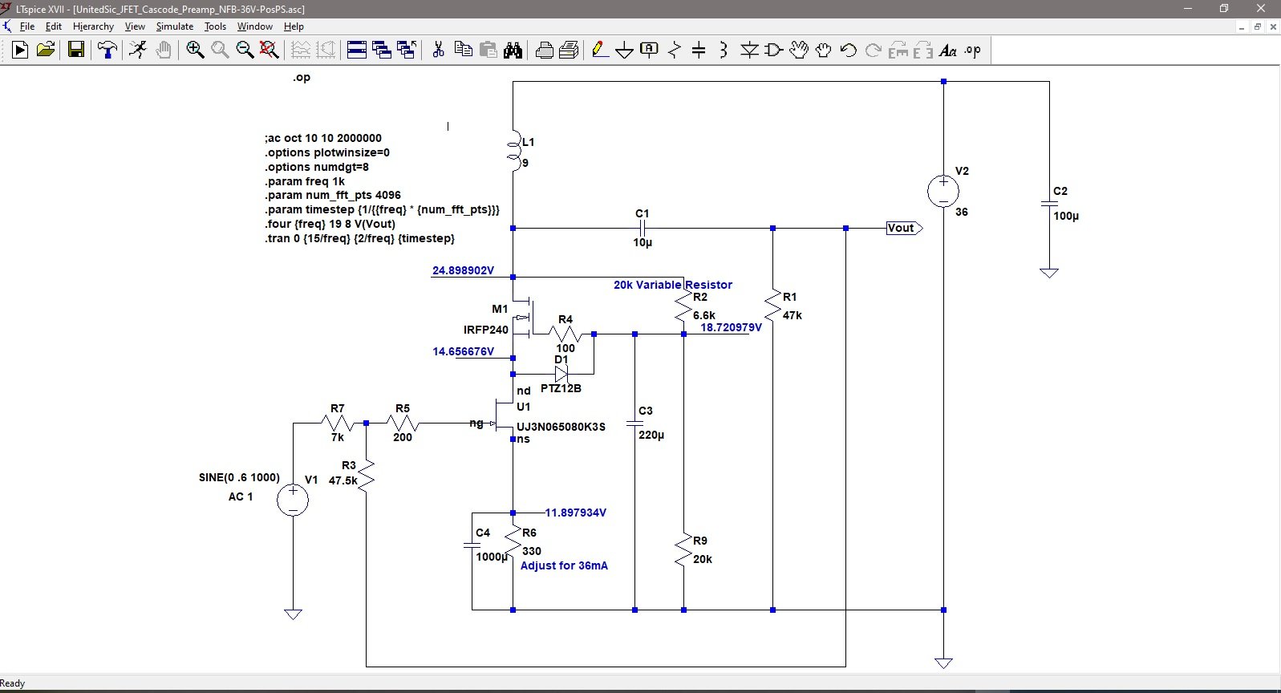Select the Place Capacitor tool

pos(699,51)
